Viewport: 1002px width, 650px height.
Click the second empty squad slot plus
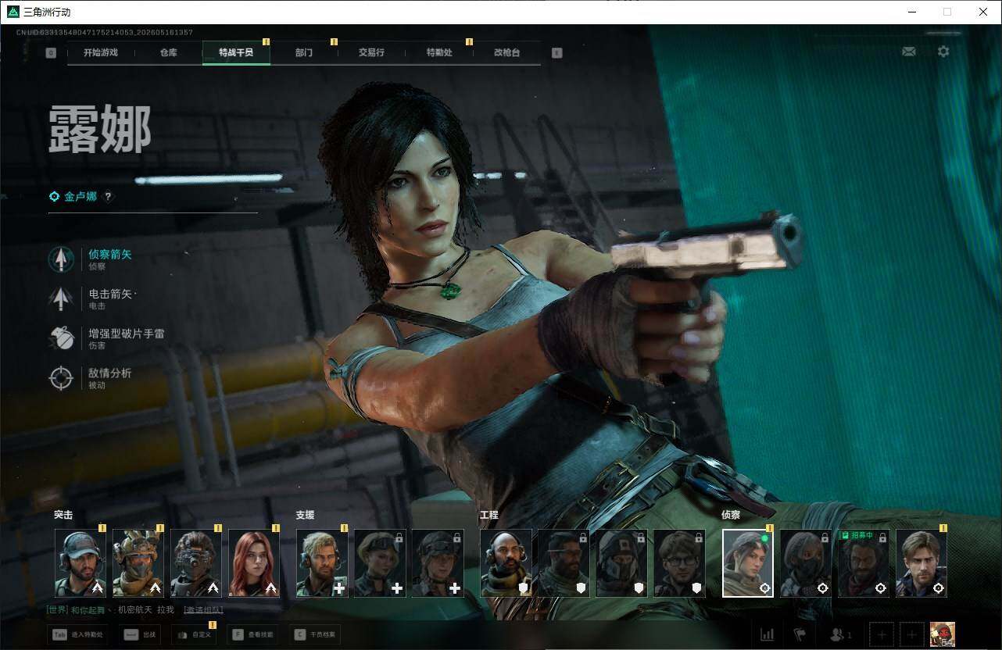tap(911, 634)
